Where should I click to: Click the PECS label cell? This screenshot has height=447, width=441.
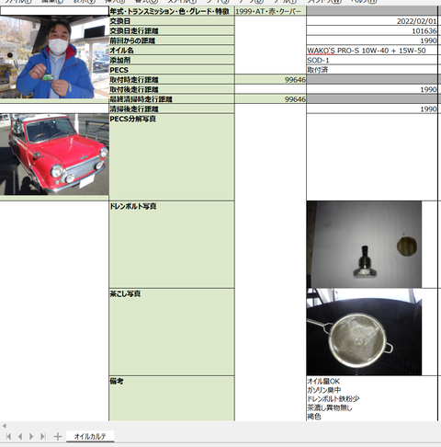point(172,70)
